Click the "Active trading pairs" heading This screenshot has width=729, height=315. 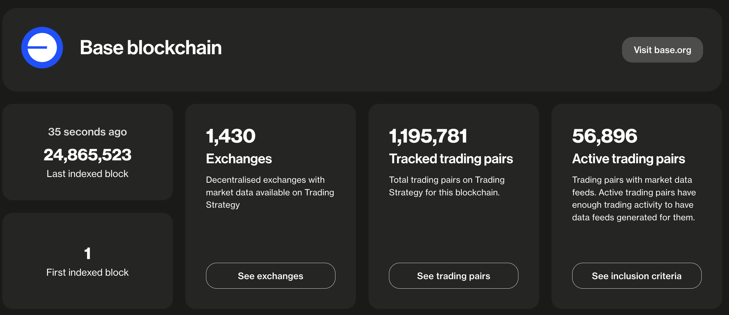(x=629, y=159)
